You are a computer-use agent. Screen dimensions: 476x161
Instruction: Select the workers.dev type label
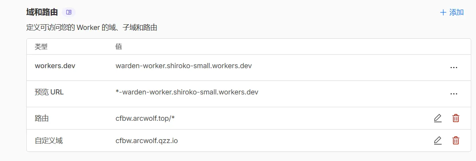(55, 66)
